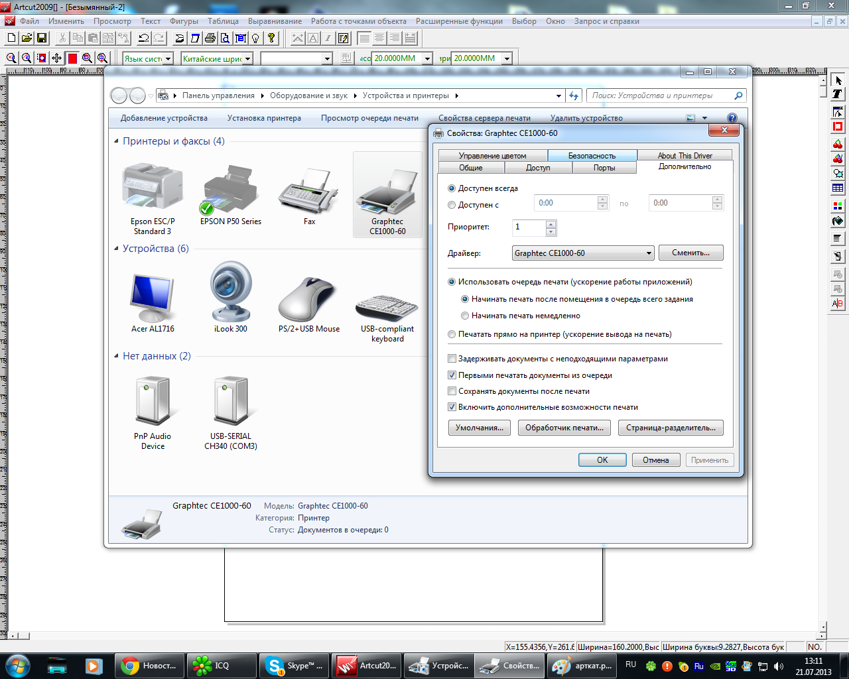Select the EPSON P50 Series printer

[231, 194]
